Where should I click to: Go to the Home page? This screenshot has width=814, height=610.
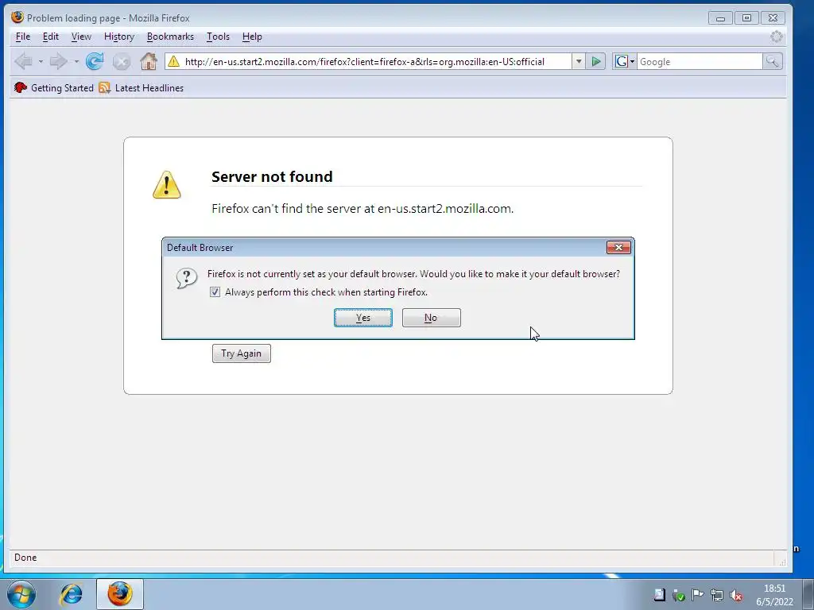tap(149, 61)
